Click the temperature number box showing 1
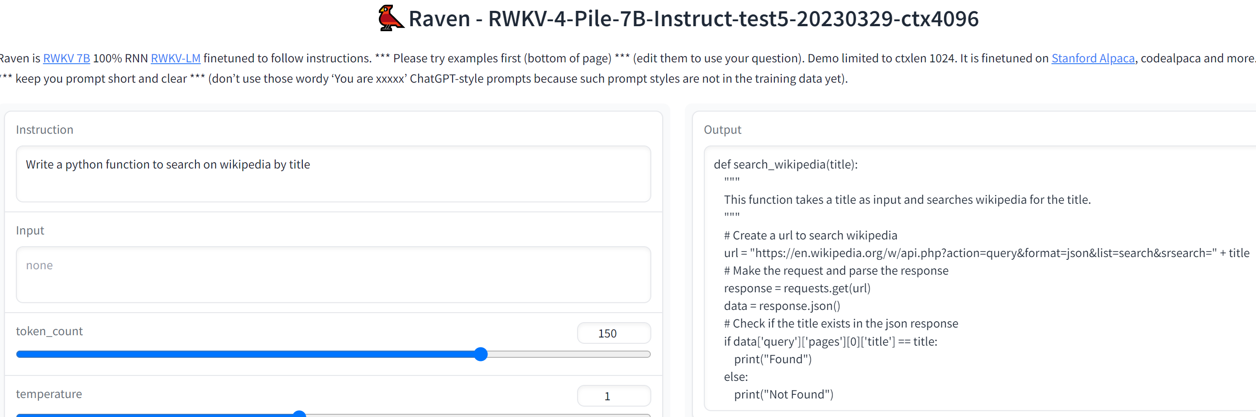1256x417 pixels. pyautogui.click(x=613, y=396)
